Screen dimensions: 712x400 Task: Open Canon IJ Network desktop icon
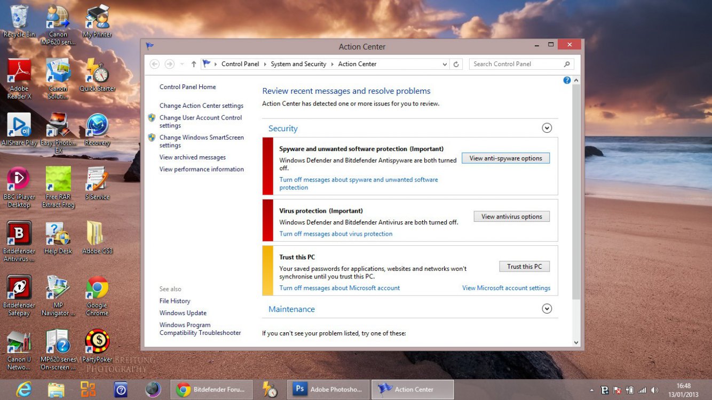(19, 350)
